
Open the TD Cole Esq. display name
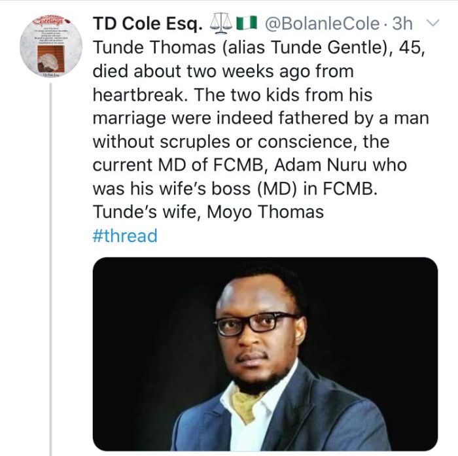(148, 24)
